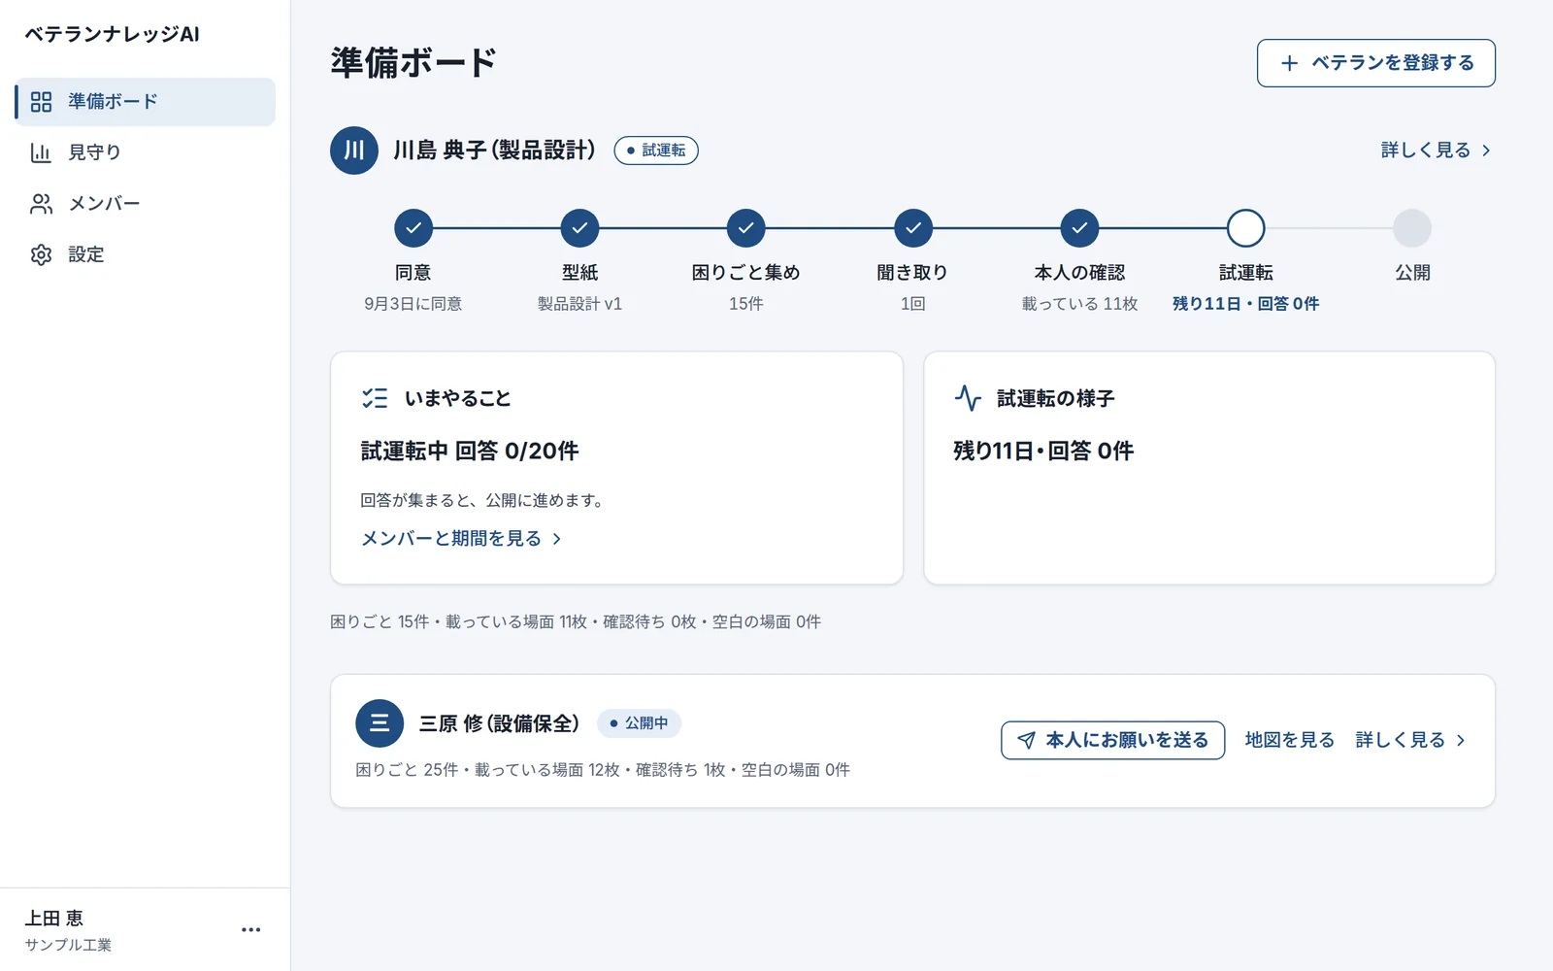Click 載っている 11枚 under 本人の確認
The height and width of the screenshot is (971, 1553).
[x=1079, y=304]
